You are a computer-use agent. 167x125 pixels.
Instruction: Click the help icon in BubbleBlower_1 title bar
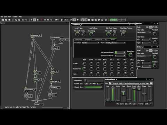146,80
